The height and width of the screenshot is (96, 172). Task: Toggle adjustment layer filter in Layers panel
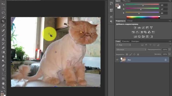(146, 45)
